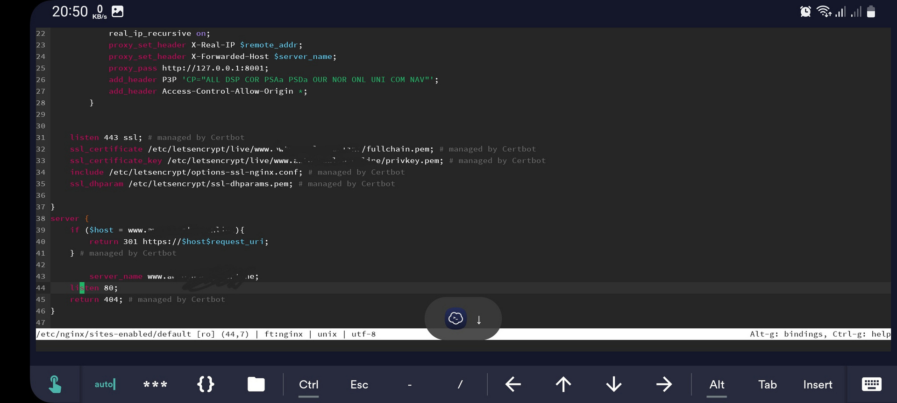Click 'return 301 https://$host$request_uri;'

pos(179,242)
